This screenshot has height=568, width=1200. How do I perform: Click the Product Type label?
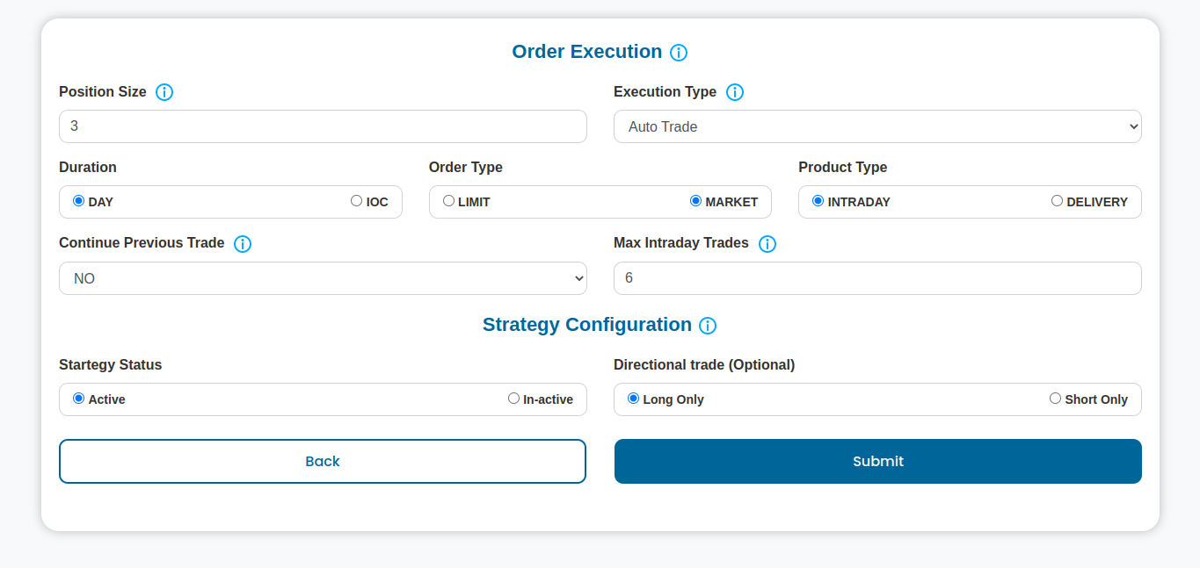843,167
